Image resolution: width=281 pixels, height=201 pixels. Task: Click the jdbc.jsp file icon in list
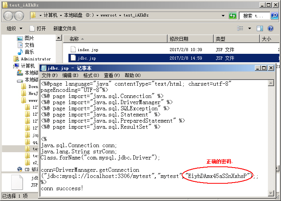click(x=73, y=58)
